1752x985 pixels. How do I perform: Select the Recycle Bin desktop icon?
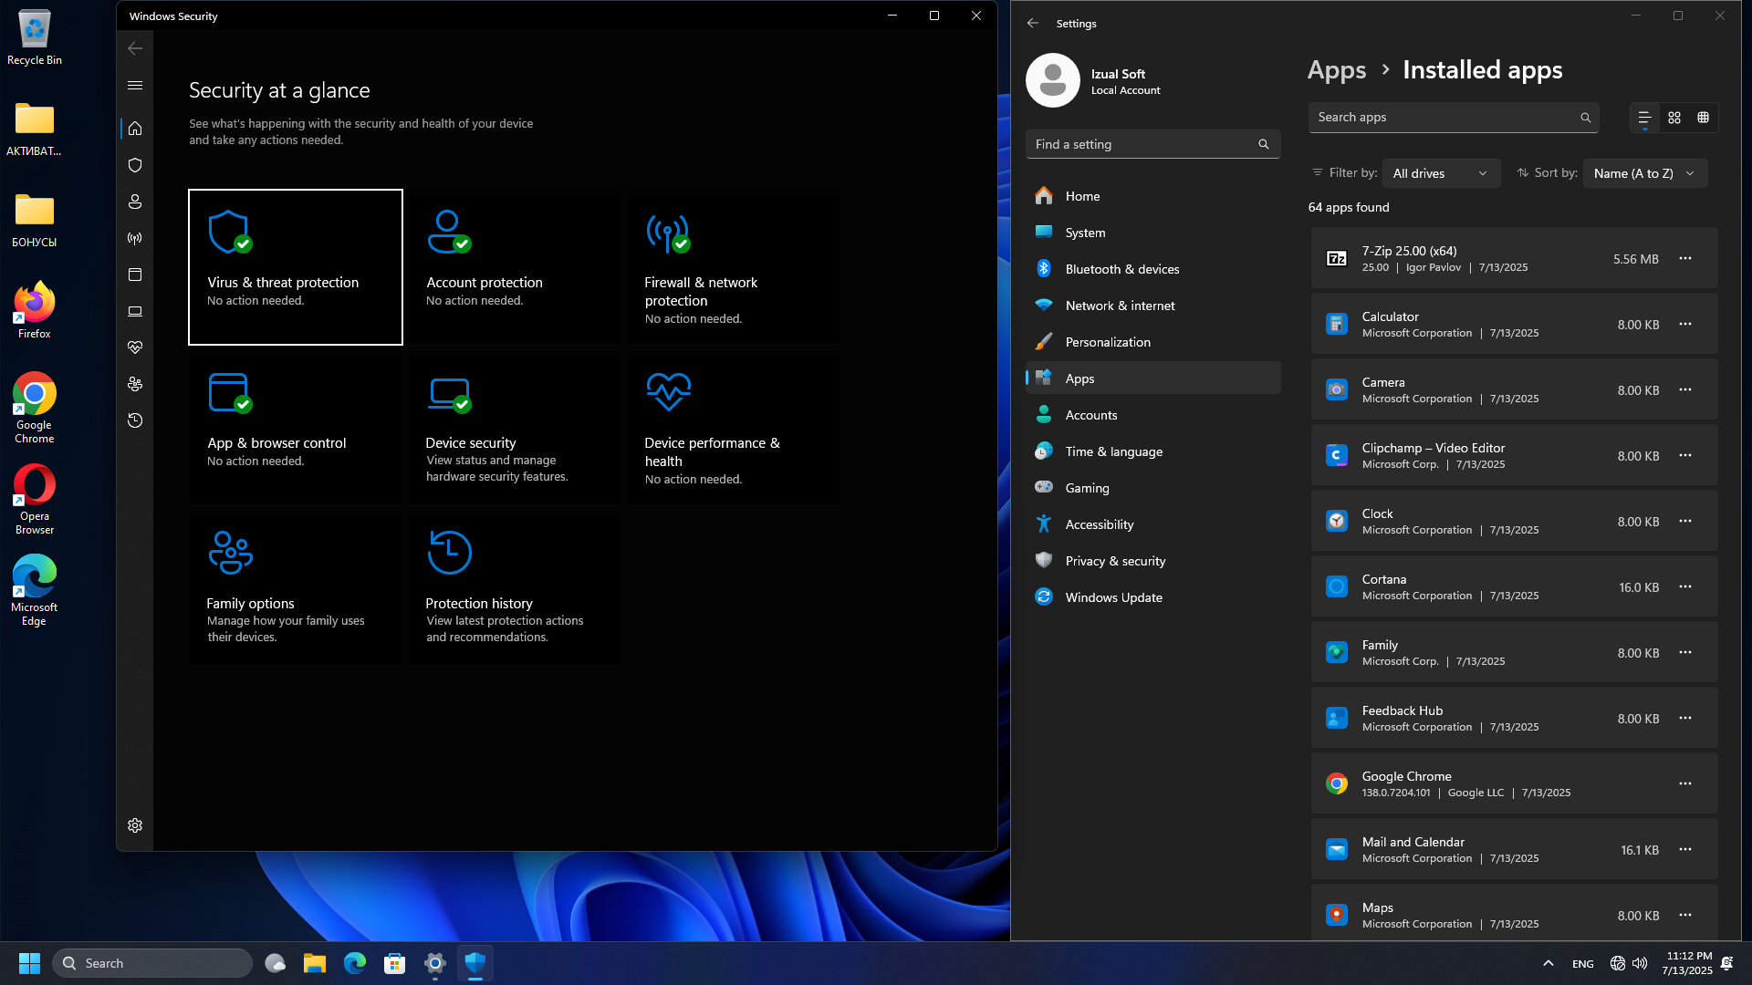[35, 37]
